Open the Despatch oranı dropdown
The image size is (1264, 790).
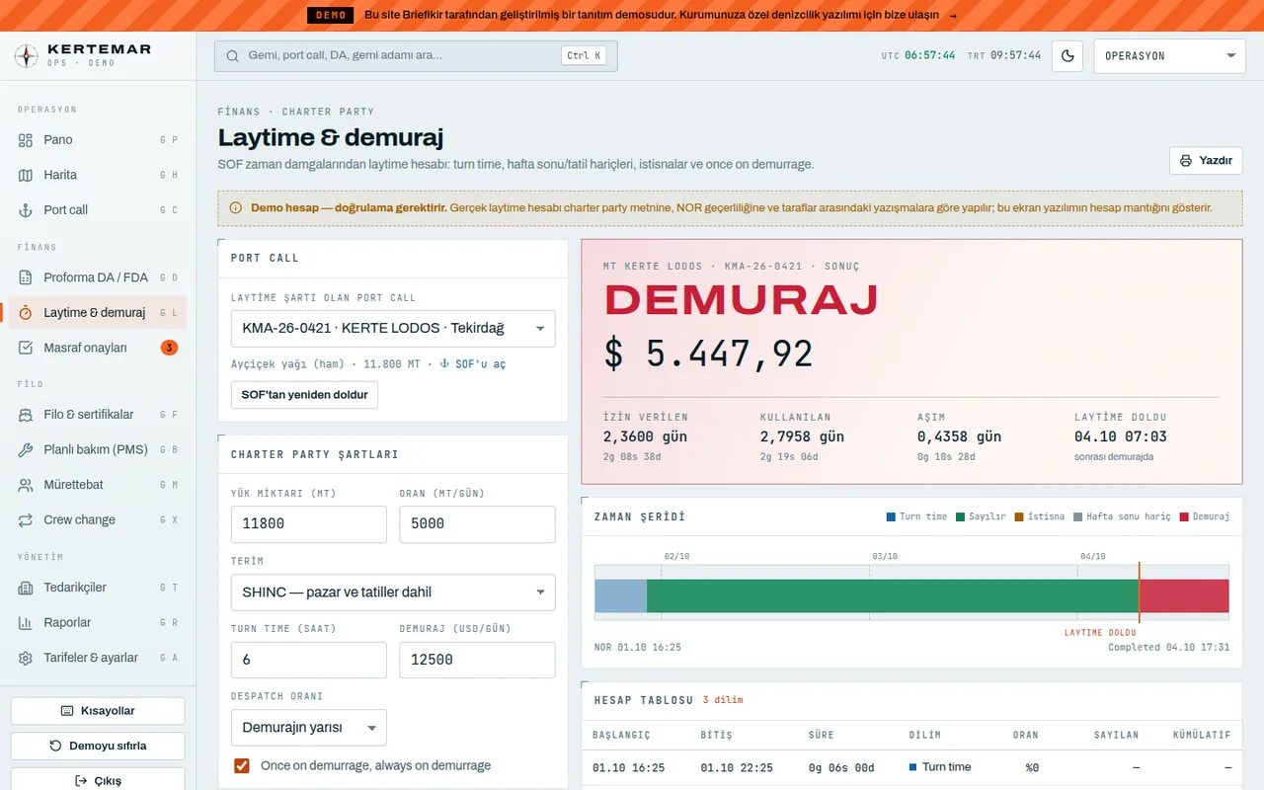pos(309,728)
